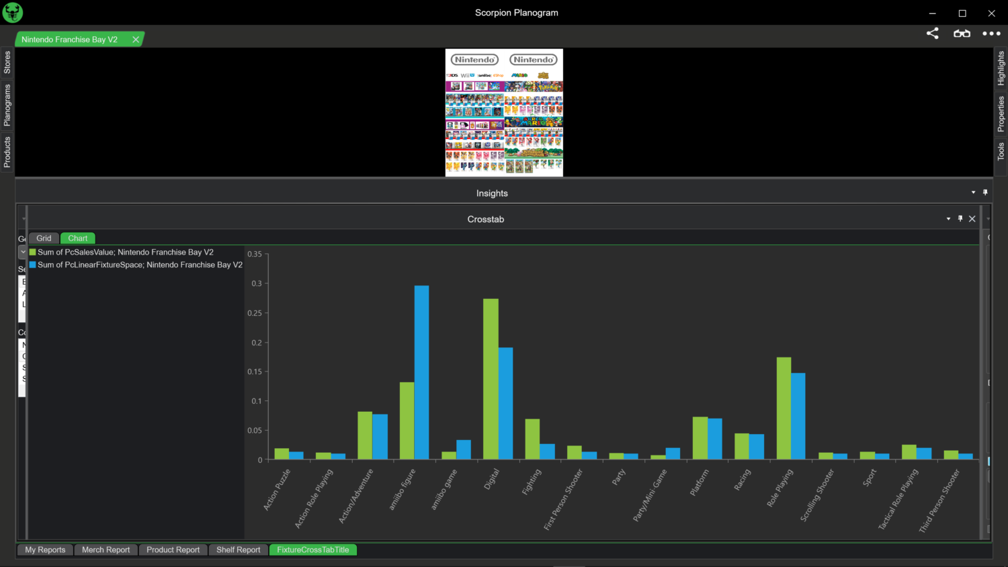Image resolution: width=1008 pixels, height=567 pixels.
Task: Select the FixtureCrossTabTitle tab
Action: pos(313,550)
